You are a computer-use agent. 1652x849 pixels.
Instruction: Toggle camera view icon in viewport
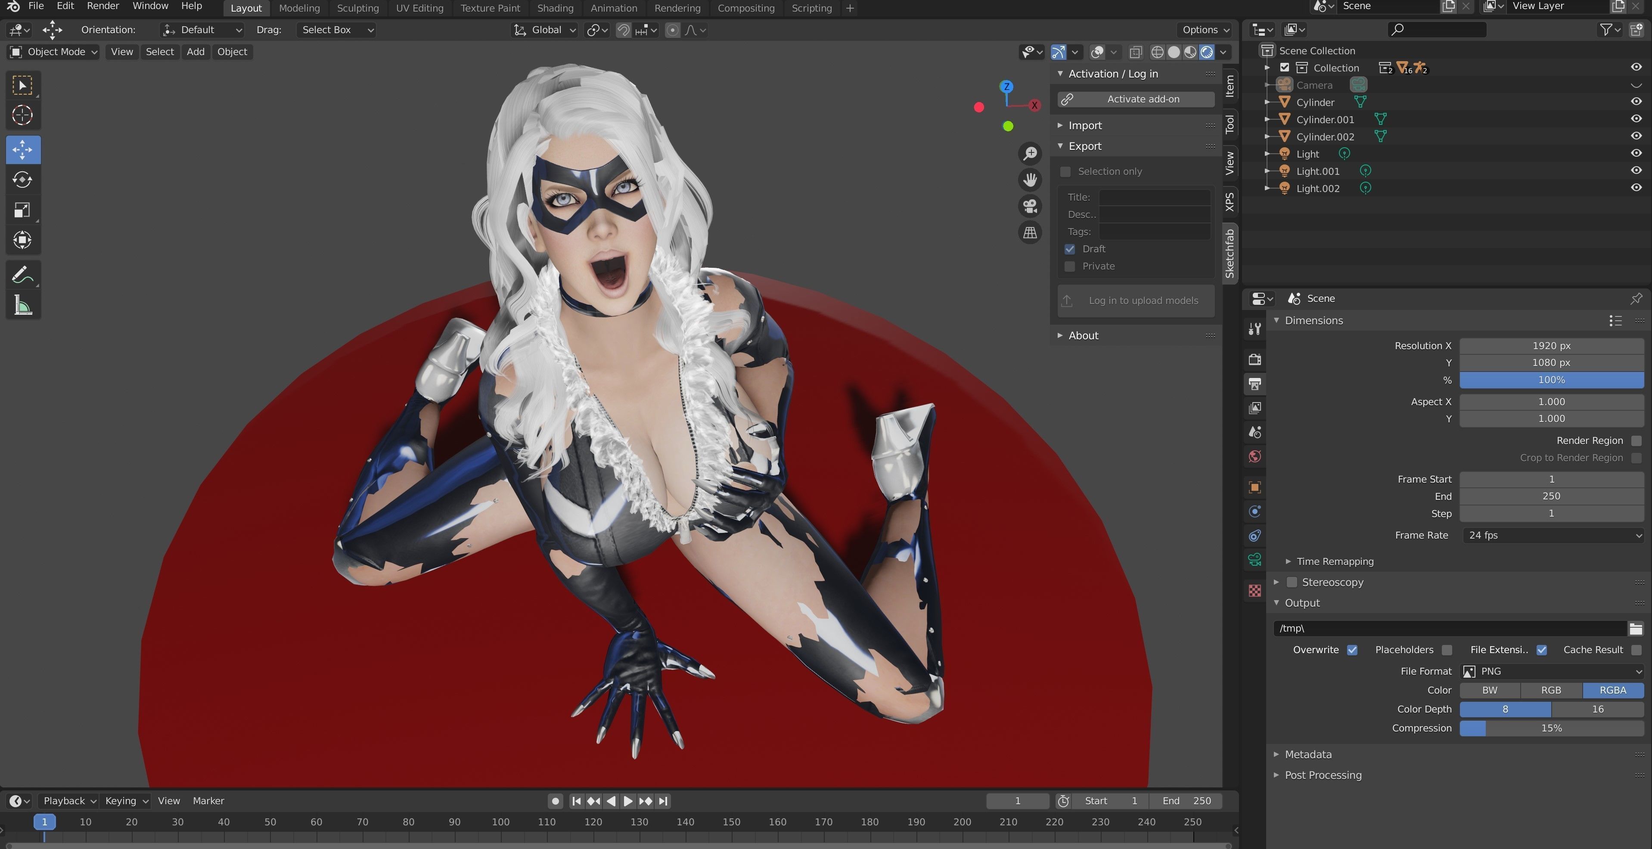coord(1030,206)
